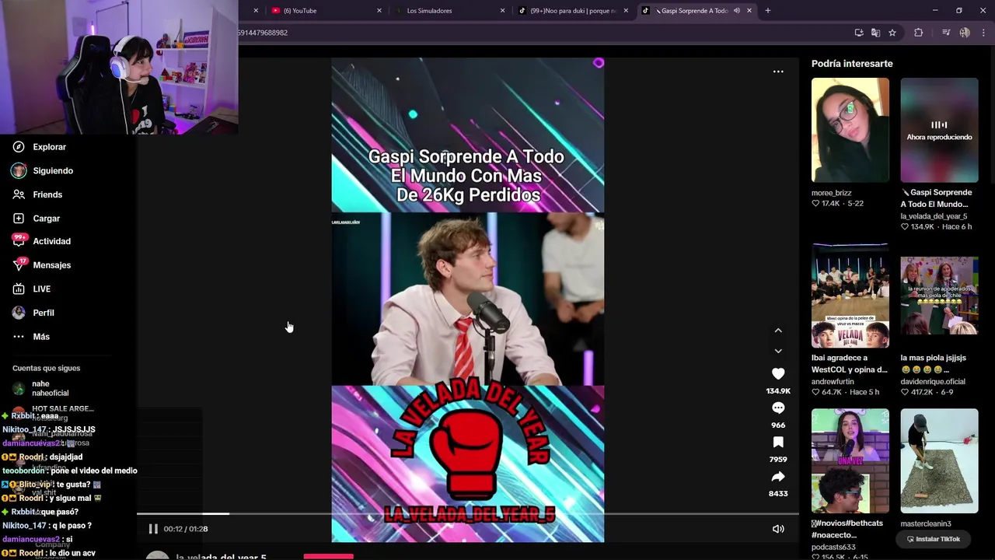Click the 00:12 / 01:28 timestamp

tap(186, 529)
